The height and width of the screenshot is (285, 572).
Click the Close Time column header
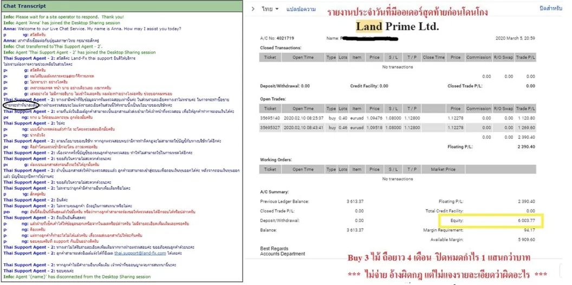coord(434,57)
